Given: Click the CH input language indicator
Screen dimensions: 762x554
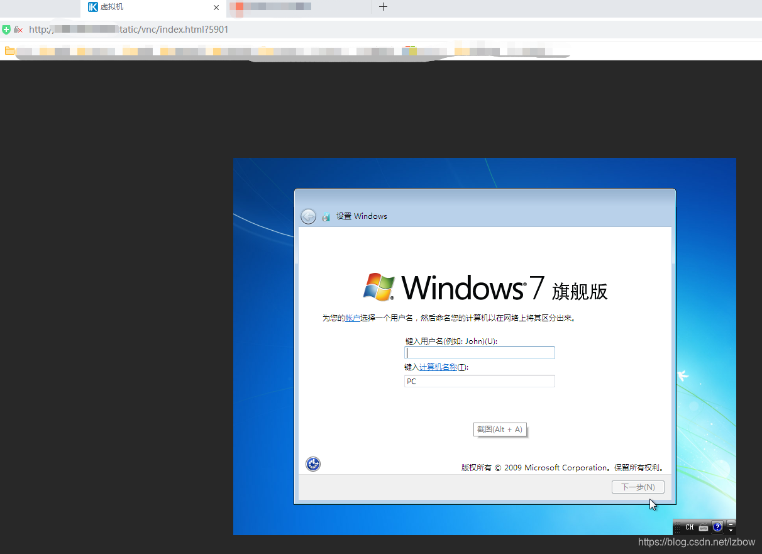Looking at the screenshot, I should point(690,527).
